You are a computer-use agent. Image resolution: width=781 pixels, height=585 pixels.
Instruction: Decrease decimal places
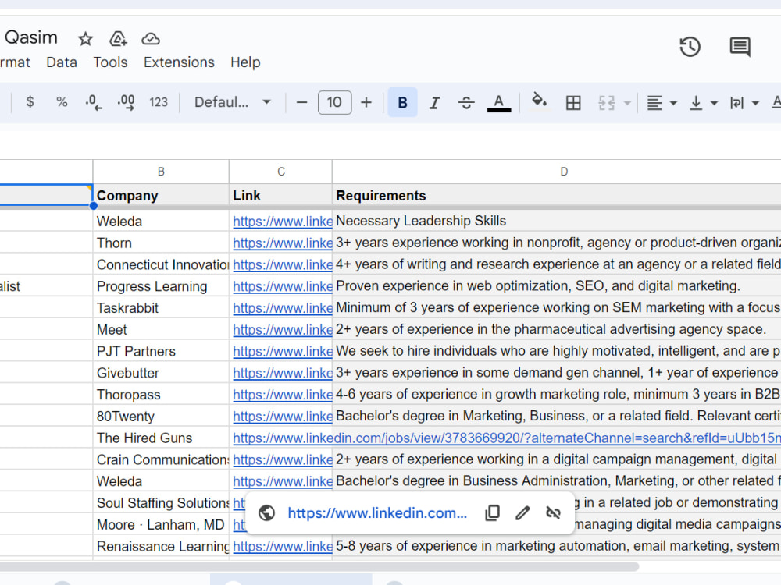tap(93, 102)
